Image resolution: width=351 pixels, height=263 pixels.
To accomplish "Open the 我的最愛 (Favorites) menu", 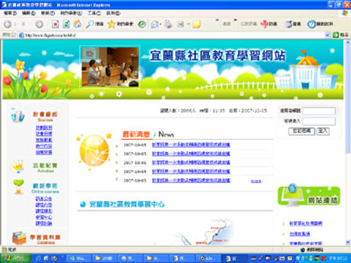I will (x=71, y=13).
